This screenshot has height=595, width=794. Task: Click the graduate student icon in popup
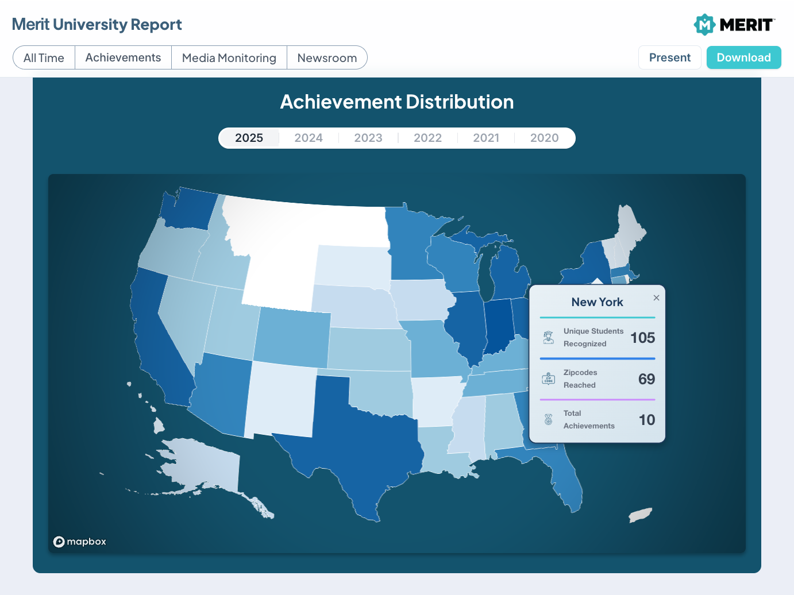pos(549,338)
